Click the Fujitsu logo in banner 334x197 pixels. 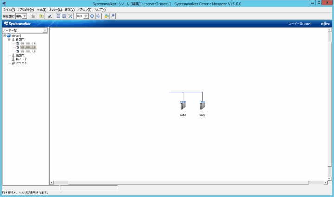click(326, 24)
